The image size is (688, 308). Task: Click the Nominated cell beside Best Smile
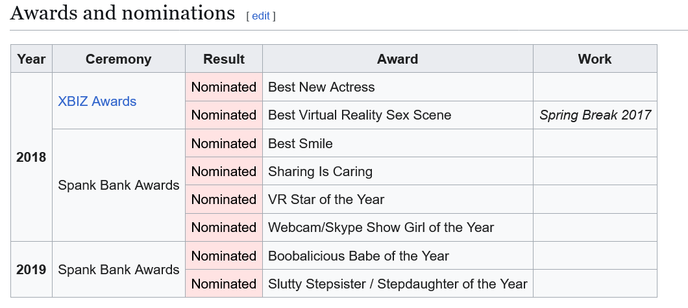224,144
